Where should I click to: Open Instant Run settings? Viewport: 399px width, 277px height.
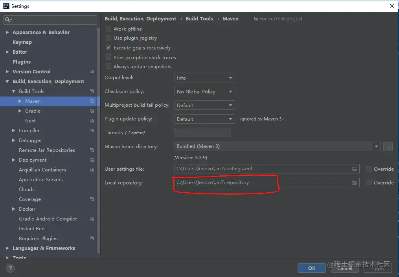pyautogui.click(x=31, y=228)
